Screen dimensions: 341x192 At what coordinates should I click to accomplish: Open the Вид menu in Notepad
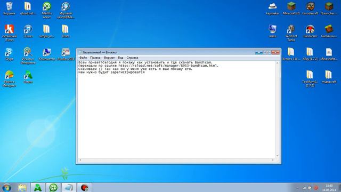[x=120, y=58]
